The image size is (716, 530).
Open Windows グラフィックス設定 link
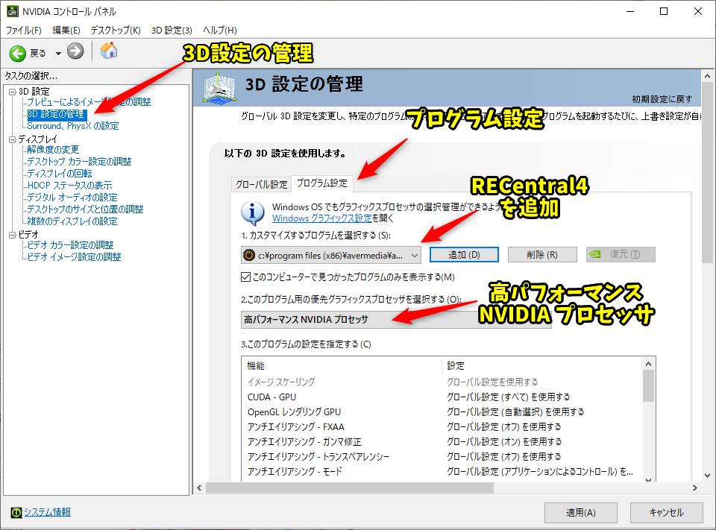(x=322, y=218)
